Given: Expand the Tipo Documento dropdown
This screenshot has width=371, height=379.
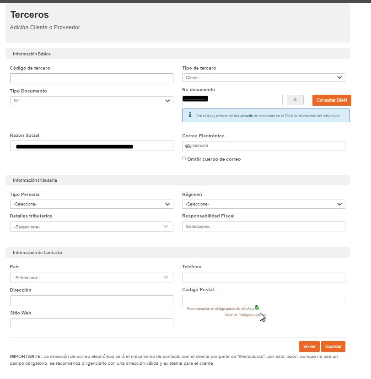Looking at the screenshot, I should [91, 101].
